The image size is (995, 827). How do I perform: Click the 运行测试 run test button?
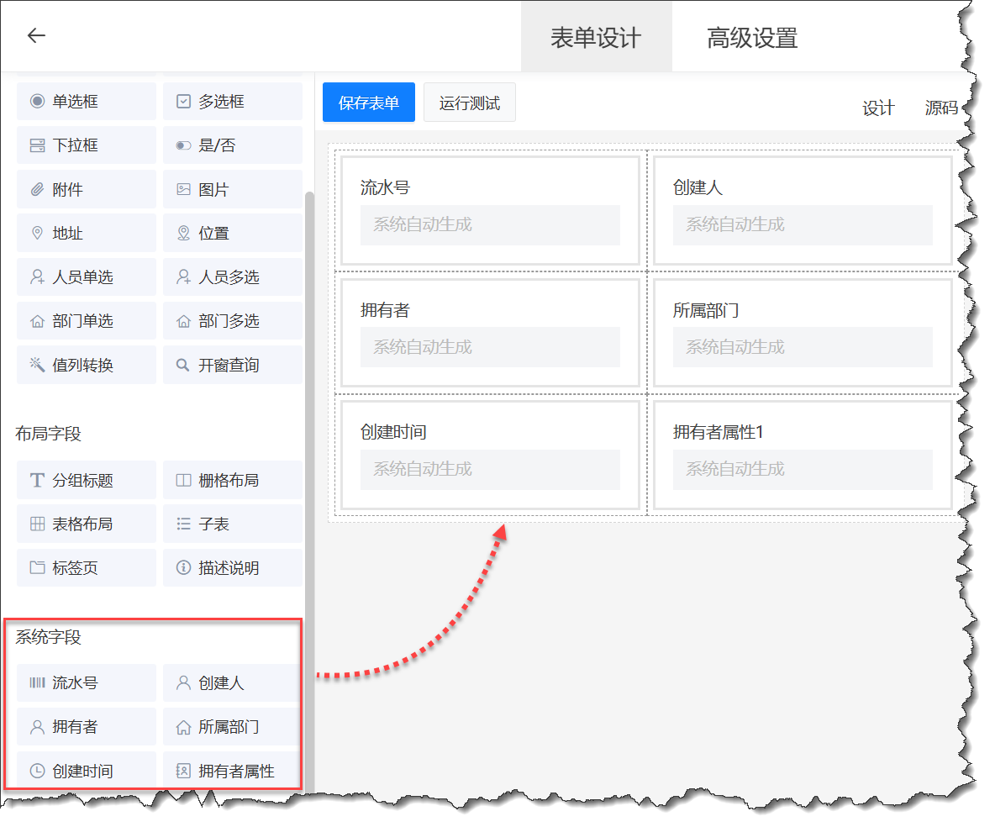pyautogui.click(x=469, y=102)
